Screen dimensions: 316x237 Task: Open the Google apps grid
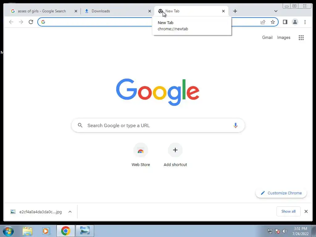pyautogui.click(x=301, y=37)
